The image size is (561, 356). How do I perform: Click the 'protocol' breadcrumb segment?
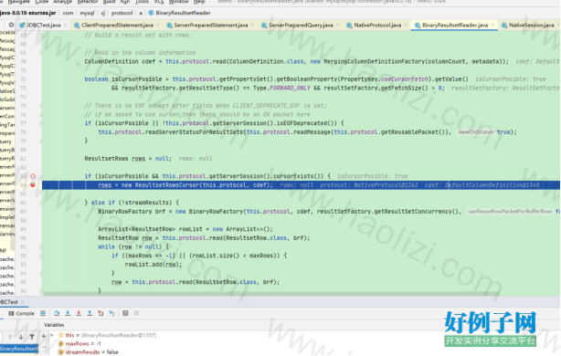(122, 13)
